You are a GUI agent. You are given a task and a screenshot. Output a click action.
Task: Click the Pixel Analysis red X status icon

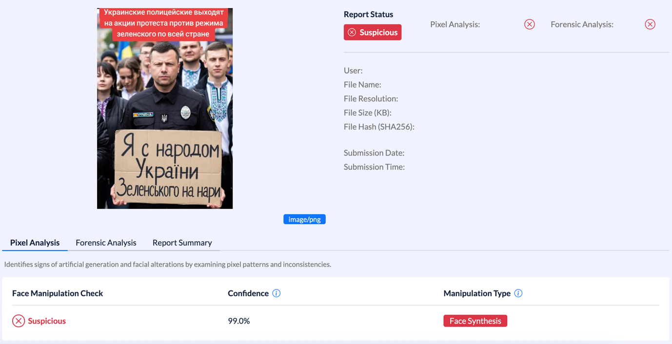tap(529, 24)
